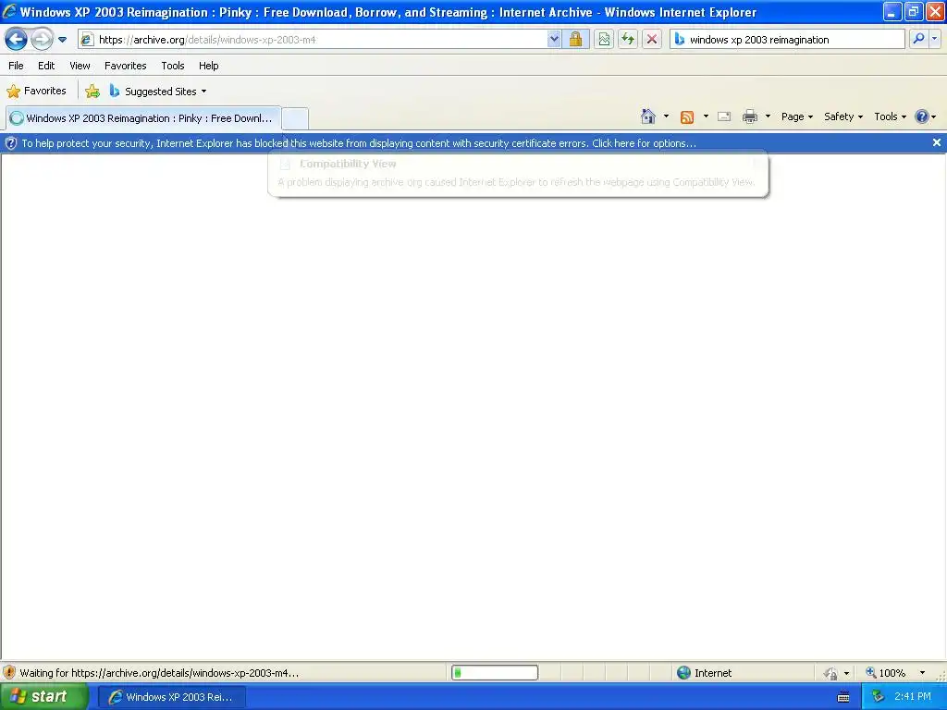Click the Help question mark icon

pos(922,116)
